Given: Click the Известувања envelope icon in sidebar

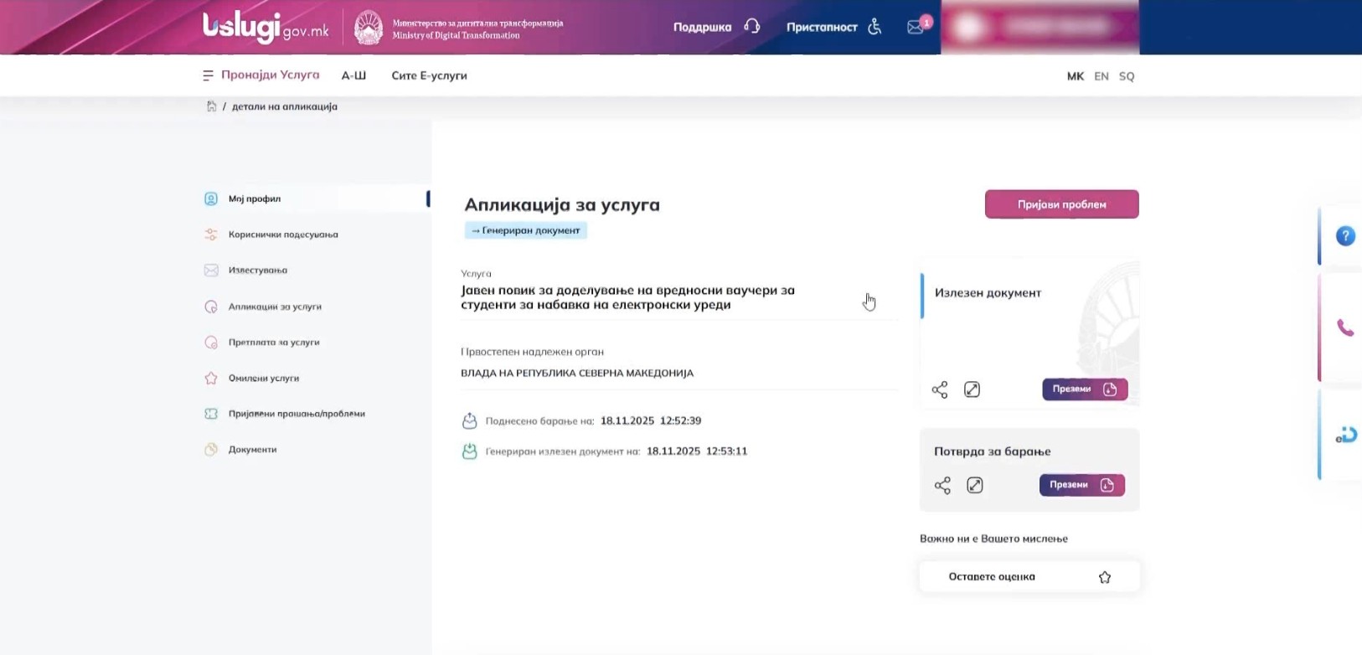Looking at the screenshot, I should pyautogui.click(x=211, y=271).
